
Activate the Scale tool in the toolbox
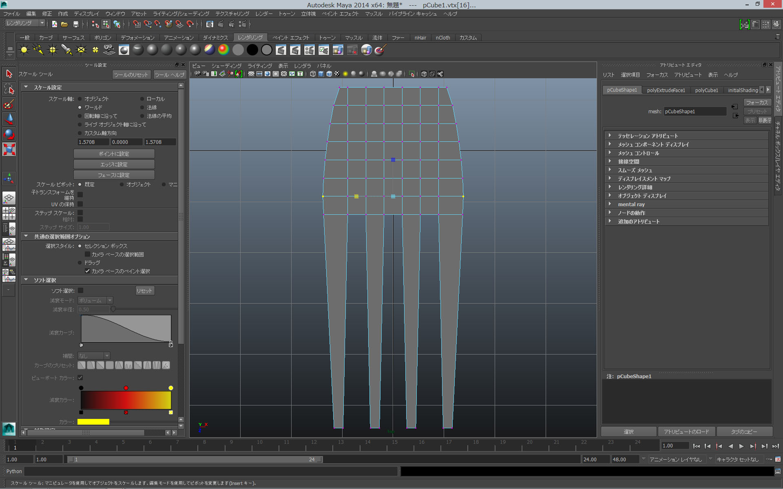(9, 150)
